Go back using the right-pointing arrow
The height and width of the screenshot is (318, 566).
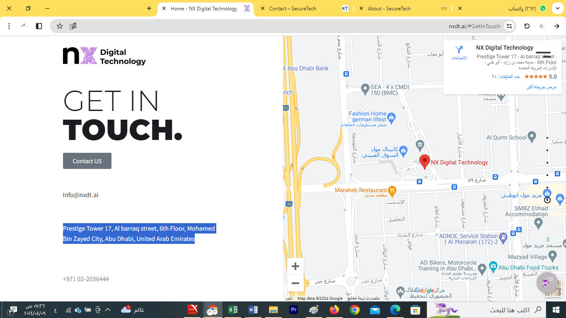coord(557,26)
